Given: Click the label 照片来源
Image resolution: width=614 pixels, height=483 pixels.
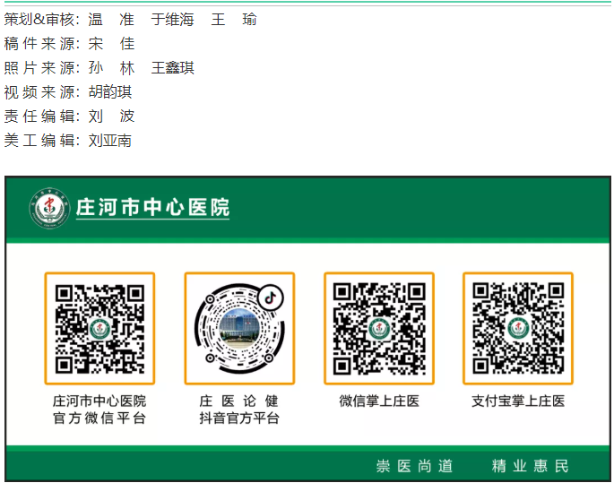Looking at the screenshot, I should (41, 68).
